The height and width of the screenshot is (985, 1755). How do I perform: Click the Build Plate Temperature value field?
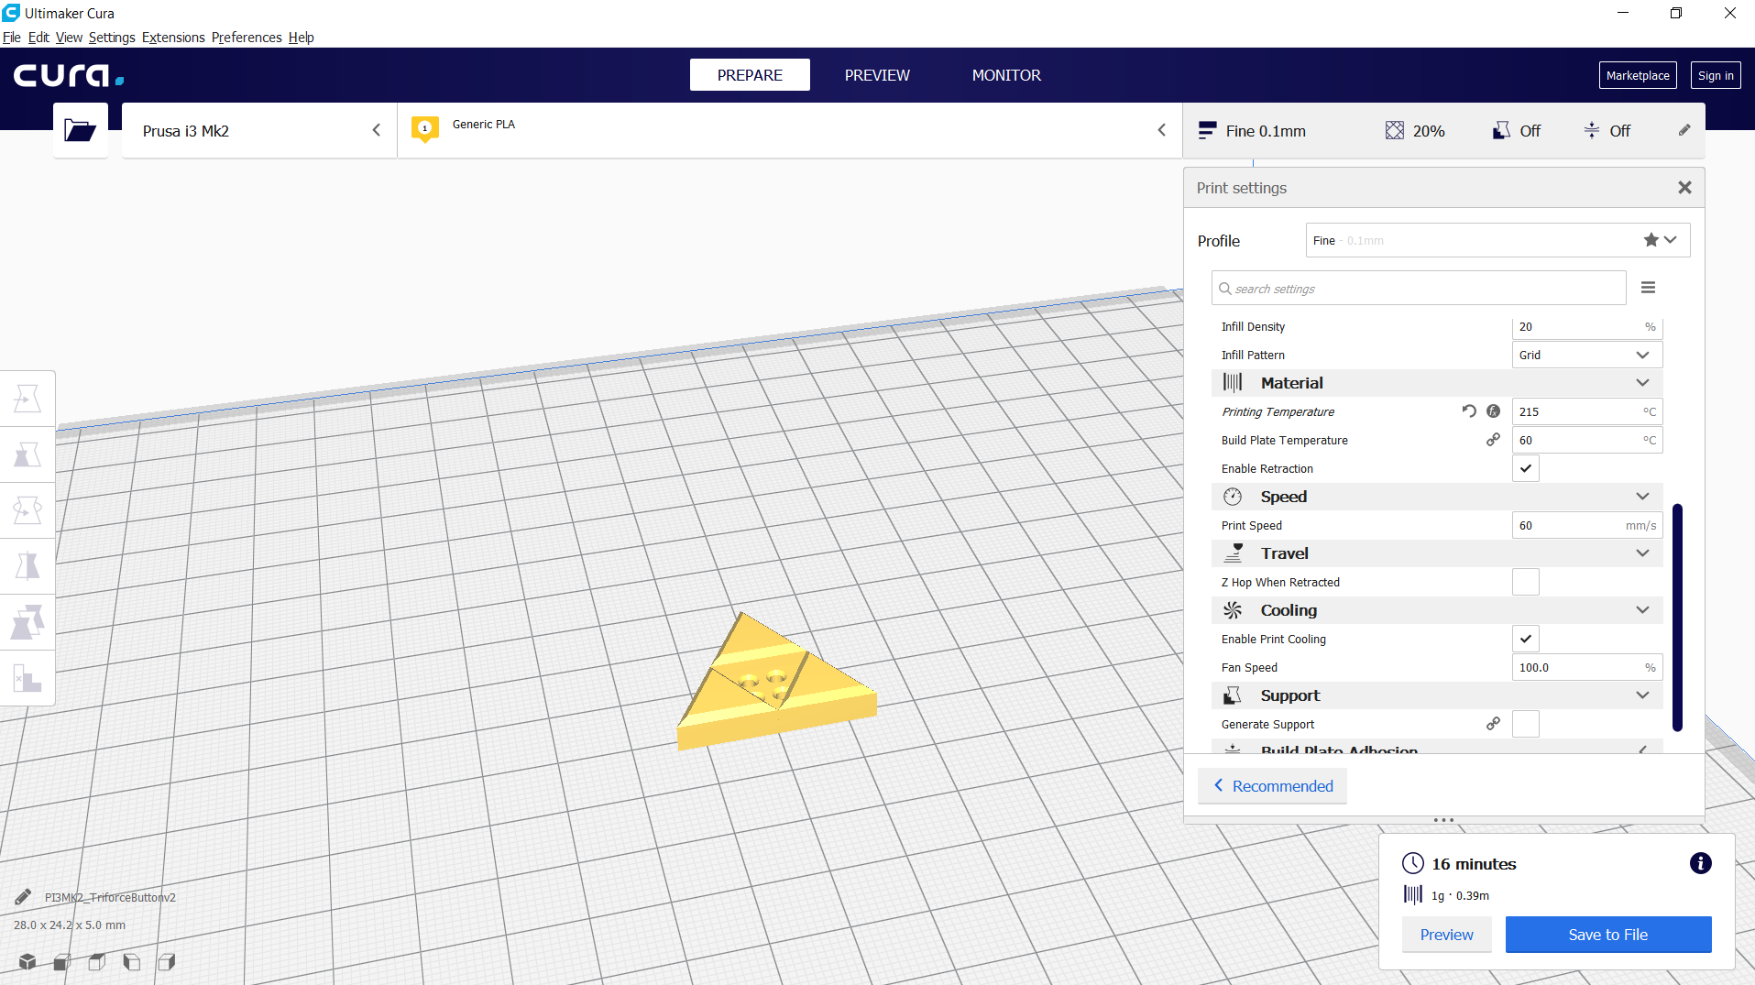1586,440
